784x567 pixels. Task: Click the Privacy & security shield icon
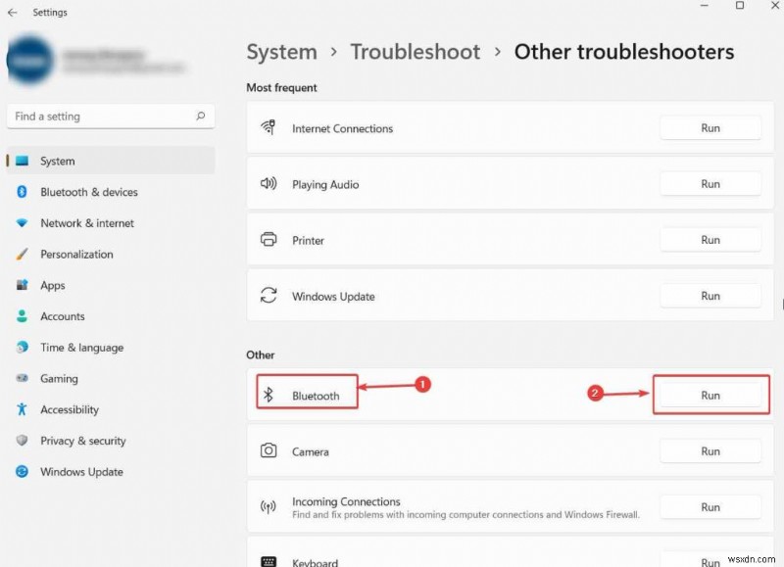tap(22, 440)
